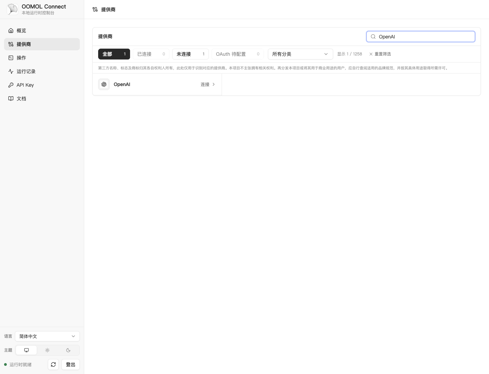Go to 操作 in the sidebar
The width and height of the screenshot is (489, 374).
click(x=42, y=58)
